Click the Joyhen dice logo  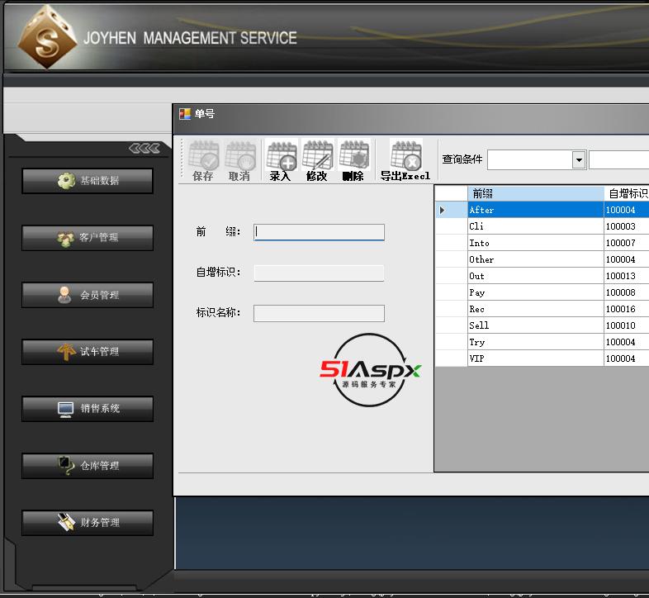47,37
